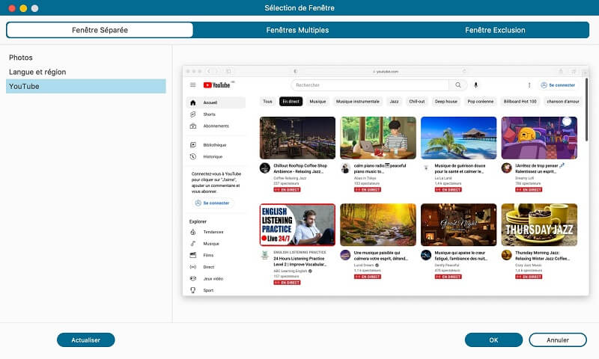Select the Musique filter chip
This screenshot has width=599, height=359.
pos(317,102)
